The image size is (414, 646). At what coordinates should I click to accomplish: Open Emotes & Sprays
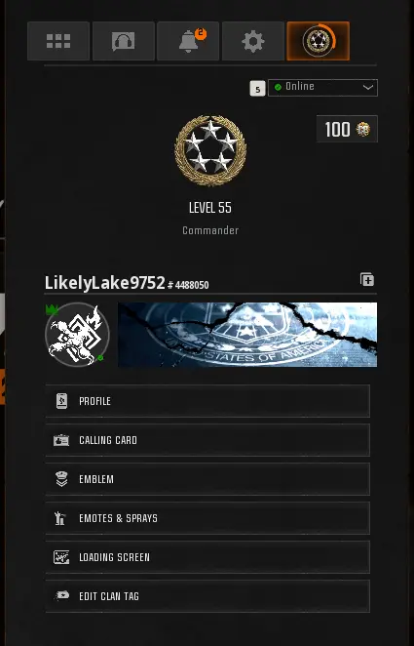(207, 518)
